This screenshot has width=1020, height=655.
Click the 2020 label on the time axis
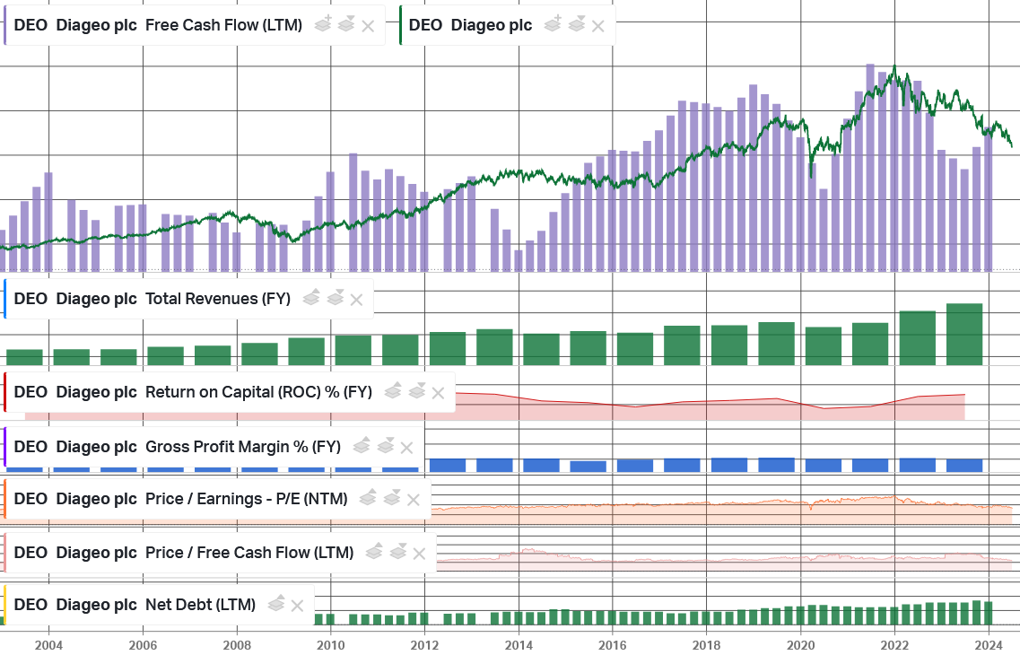tap(801, 645)
